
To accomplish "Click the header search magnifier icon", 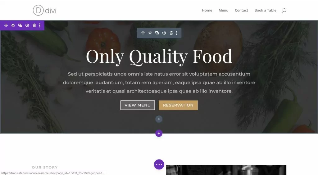I will (x=284, y=11).
